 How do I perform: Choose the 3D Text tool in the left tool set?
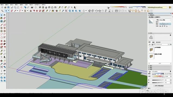click(x=5, y=57)
